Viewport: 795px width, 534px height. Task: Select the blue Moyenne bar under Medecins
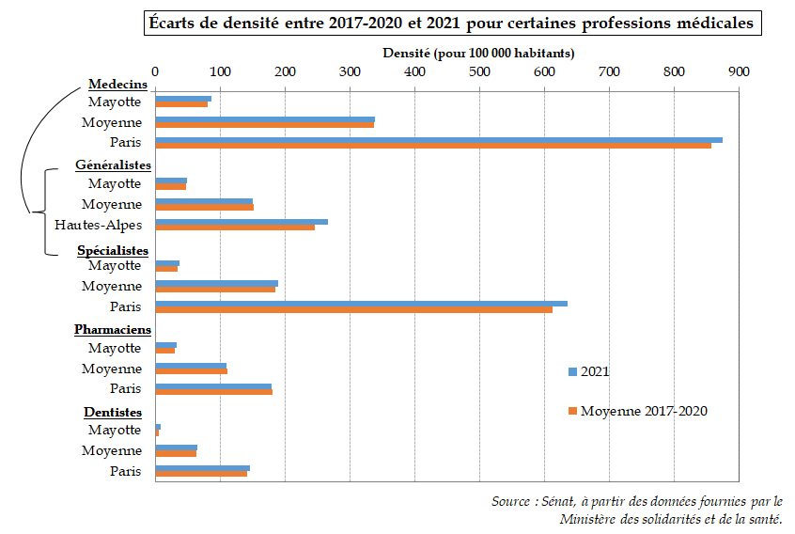click(x=264, y=119)
